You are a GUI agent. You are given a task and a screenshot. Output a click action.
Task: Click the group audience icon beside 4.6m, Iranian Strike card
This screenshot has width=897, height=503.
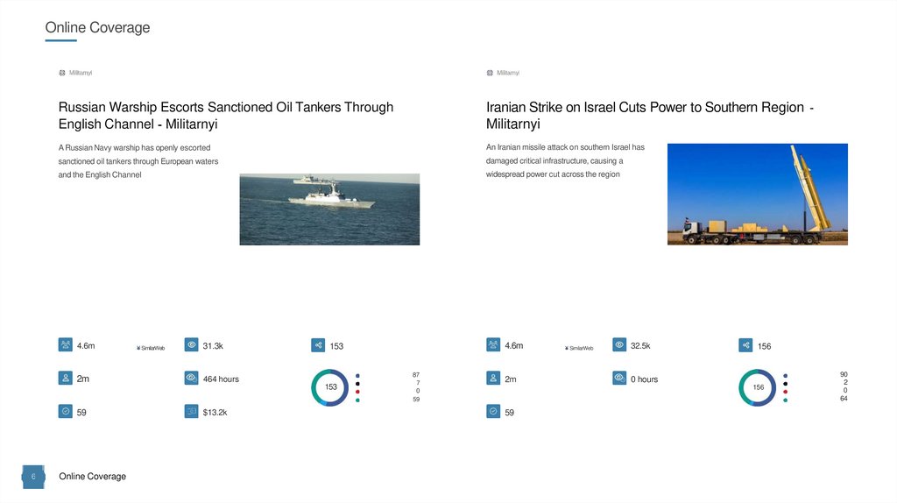pyautogui.click(x=493, y=344)
